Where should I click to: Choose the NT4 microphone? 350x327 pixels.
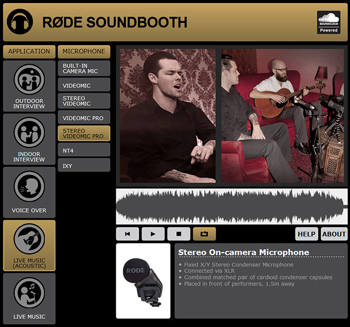coord(84,150)
